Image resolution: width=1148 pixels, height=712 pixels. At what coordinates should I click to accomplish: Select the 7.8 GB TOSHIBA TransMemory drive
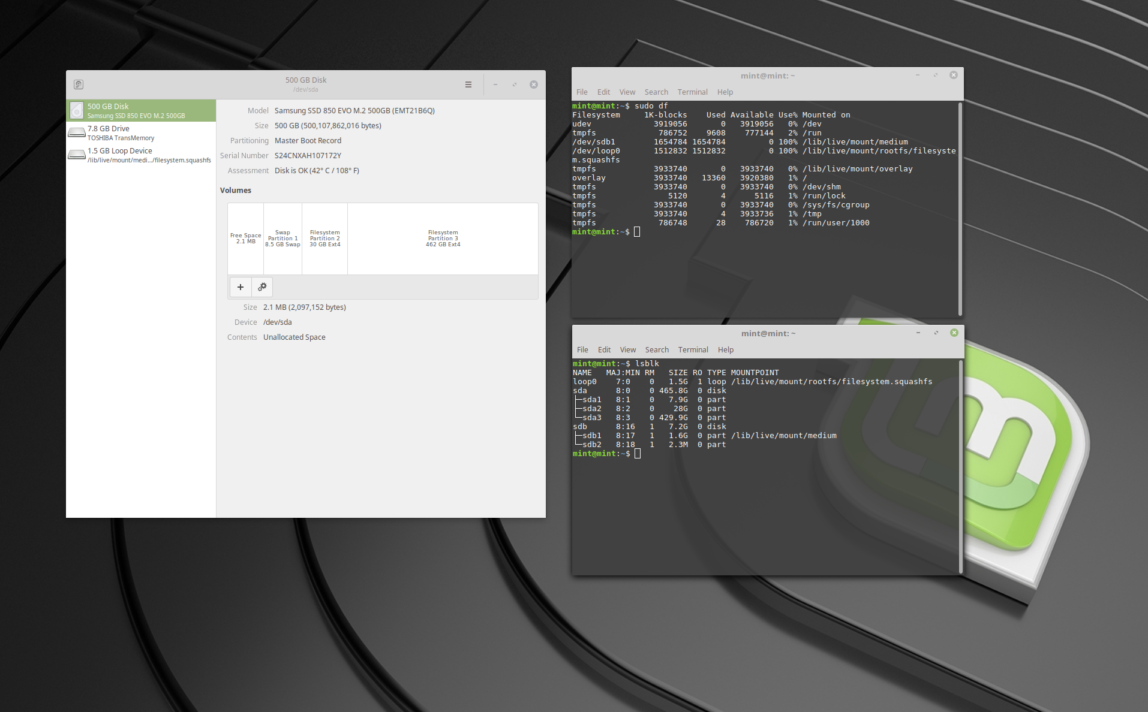point(141,133)
